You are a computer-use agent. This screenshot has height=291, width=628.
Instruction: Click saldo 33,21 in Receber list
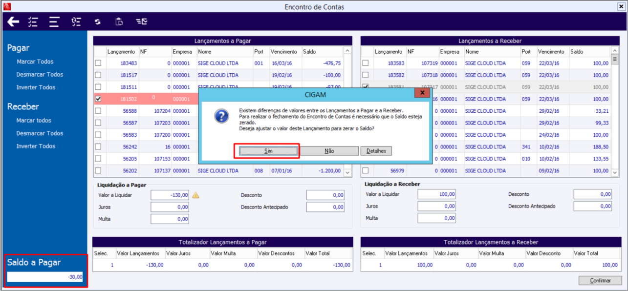click(x=602, y=111)
